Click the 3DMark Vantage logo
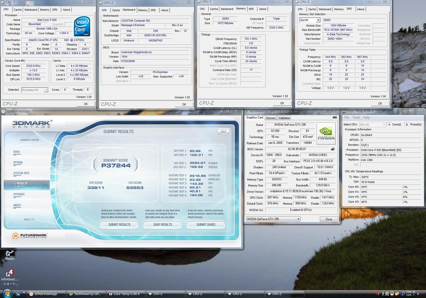The height and width of the screenshot is (298, 426). (x=32, y=124)
